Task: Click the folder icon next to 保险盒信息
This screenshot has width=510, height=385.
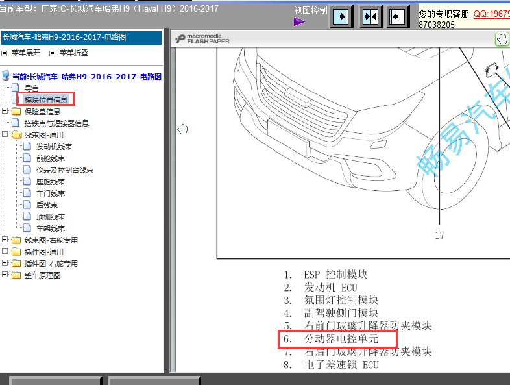Action: point(16,111)
